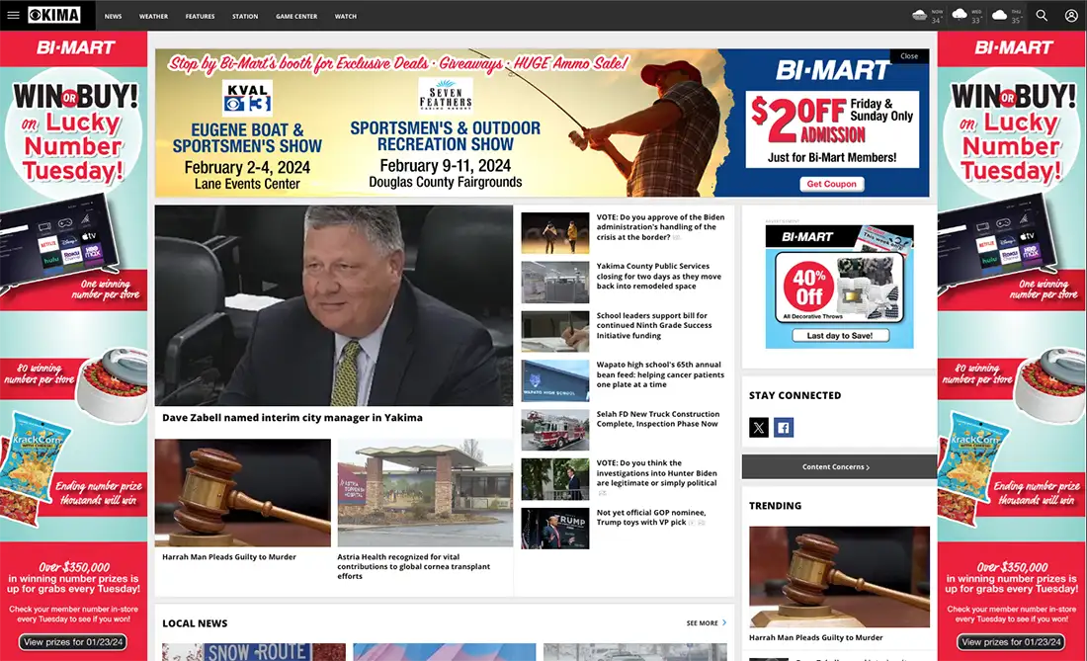The width and height of the screenshot is (1087, 661).
Task: Open Hunter Biden story thumbnail
Action: click(554, 479)
